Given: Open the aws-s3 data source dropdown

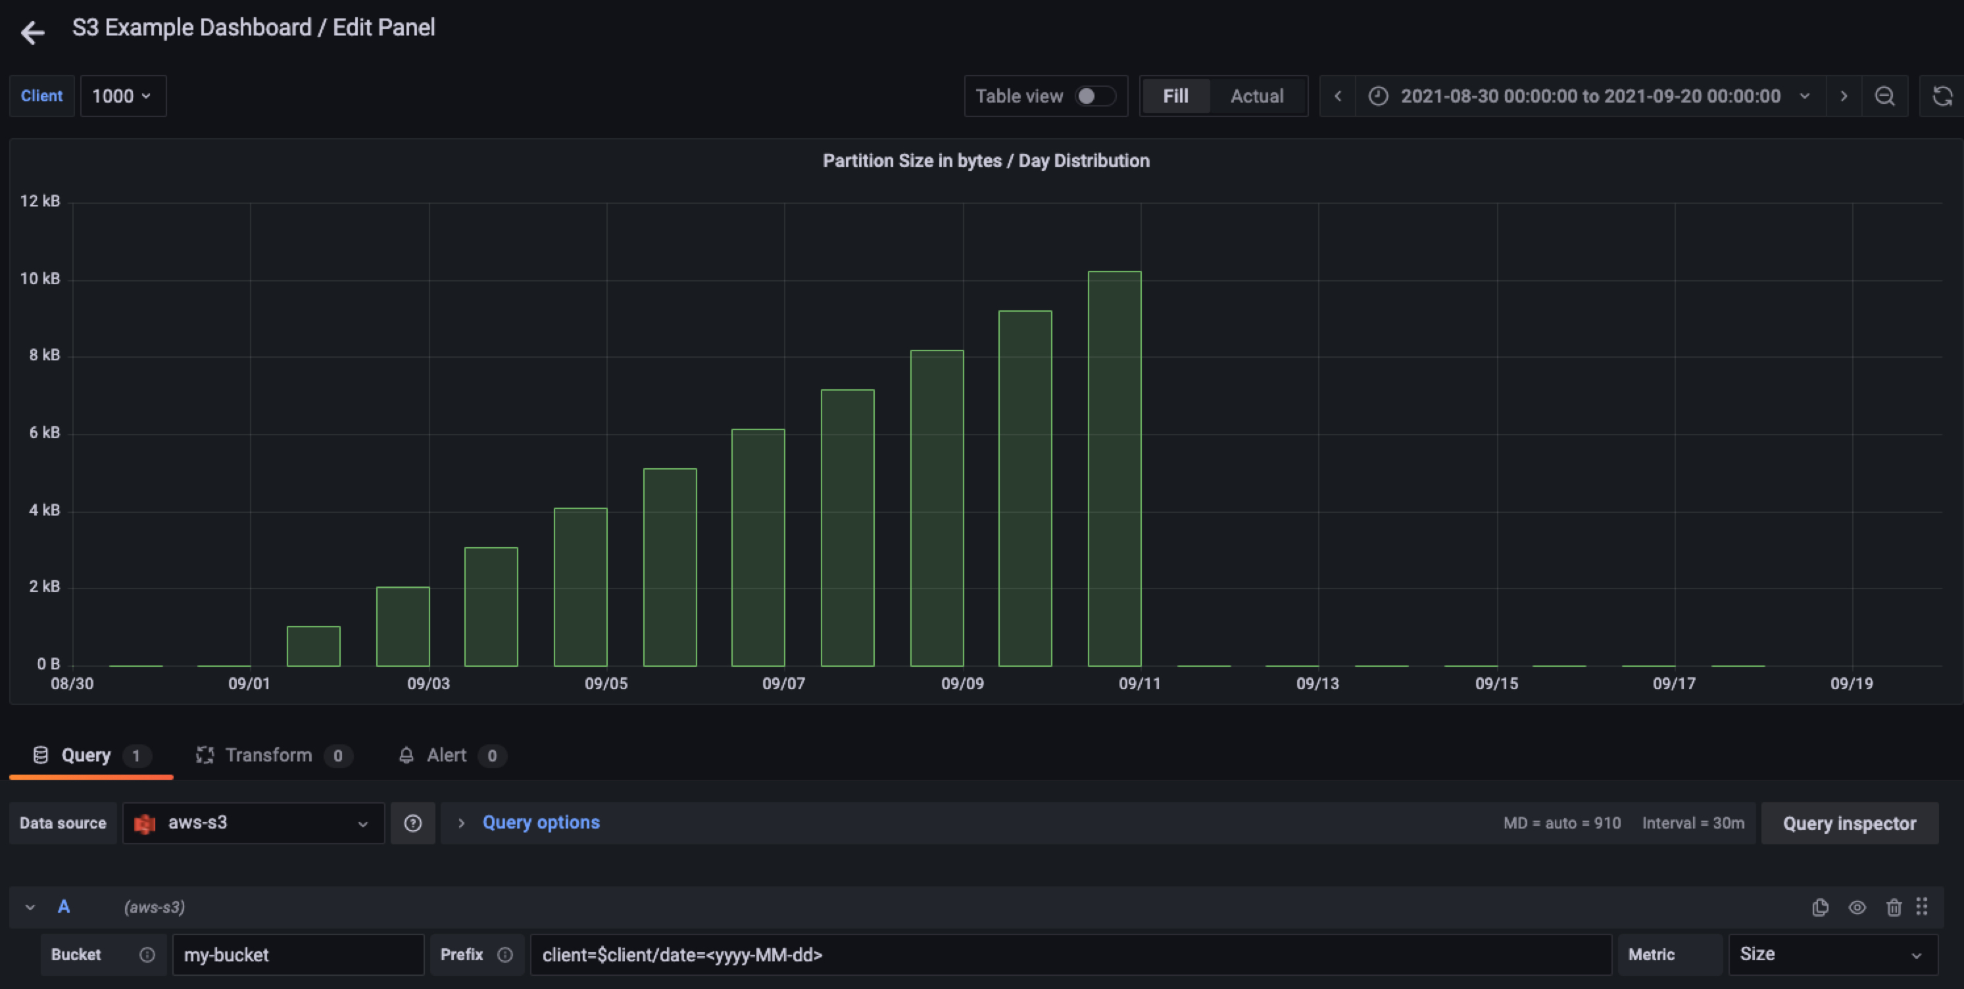Looking at the screenshot, I should tap(253, 823).
